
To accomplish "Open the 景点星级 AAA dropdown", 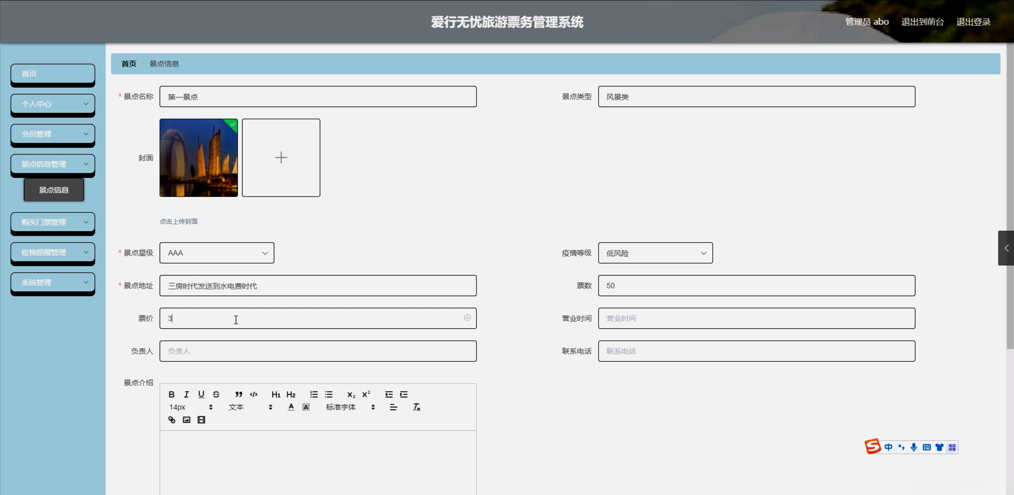I will pyautogui.click(x=217, y=253).
